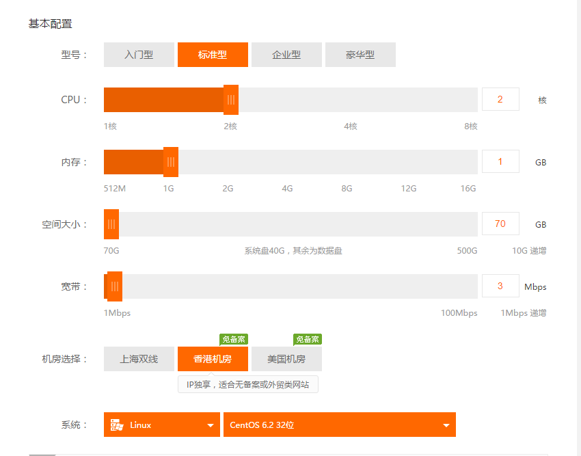The width and height of the screenshot is (581, 456).
Task: Select the 香港机房 data center
Action: pos(213,359)
